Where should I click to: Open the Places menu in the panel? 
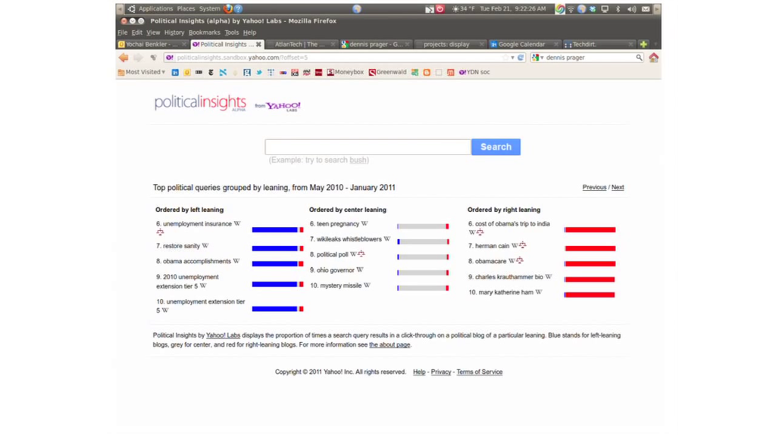pos(186,8)
